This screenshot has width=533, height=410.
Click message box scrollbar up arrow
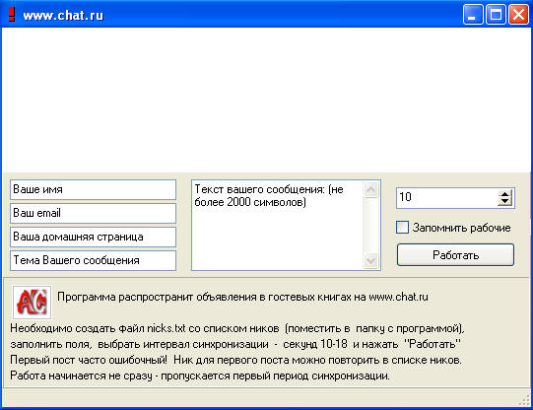[370, 189]
